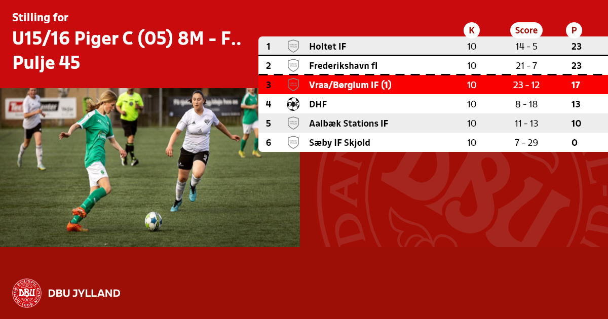Click the round DBU logo at bottom left
608x319 pixels.
point(27,293)
